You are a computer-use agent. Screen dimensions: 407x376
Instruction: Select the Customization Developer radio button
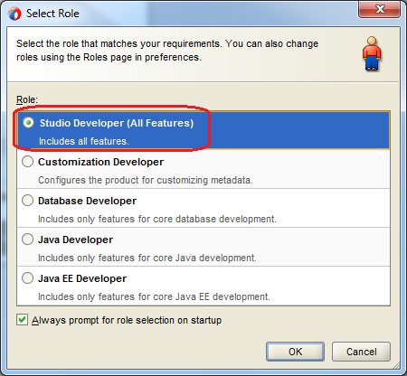tap(27, 162)
